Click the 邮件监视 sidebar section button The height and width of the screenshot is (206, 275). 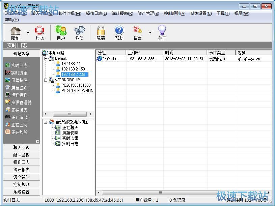22,155
